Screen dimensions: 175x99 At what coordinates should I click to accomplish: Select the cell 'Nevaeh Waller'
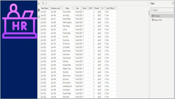click(x=69, y=19)
